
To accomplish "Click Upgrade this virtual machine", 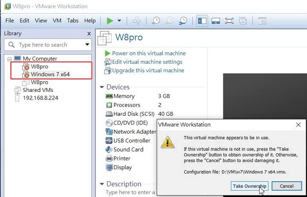I will coord(148,70).
